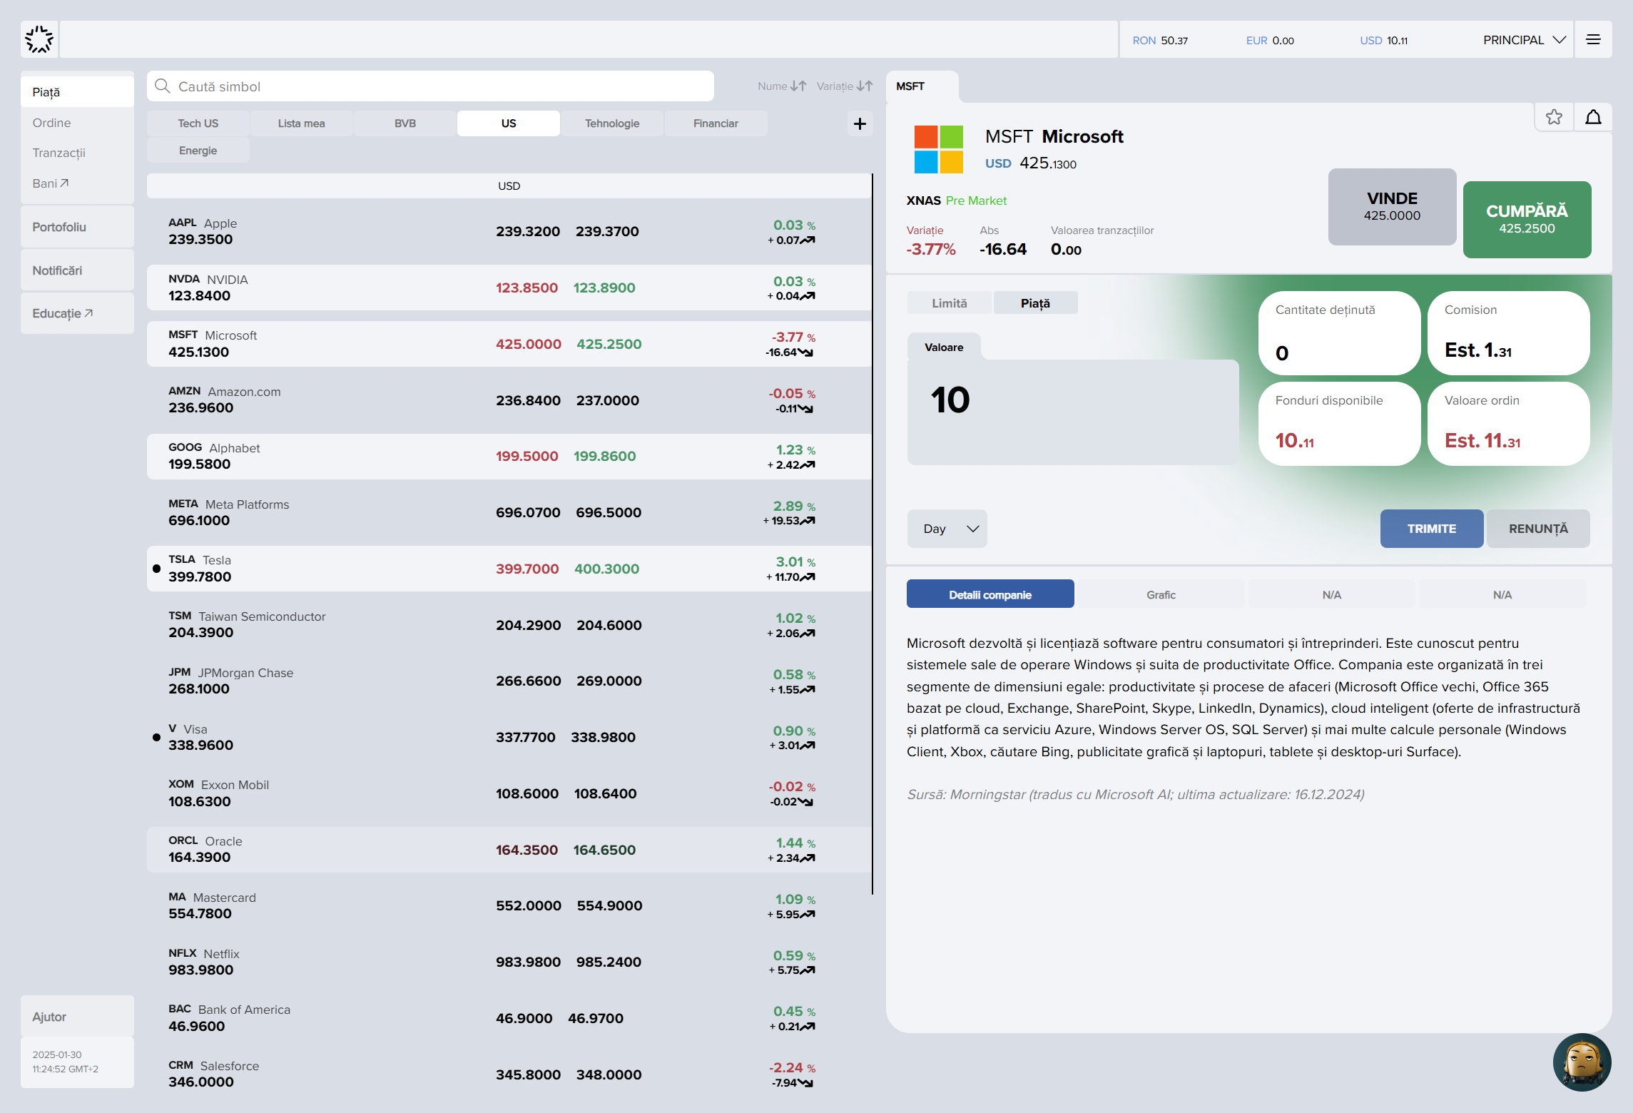Switch to the BVB watchlist tab

pos(405,123)
